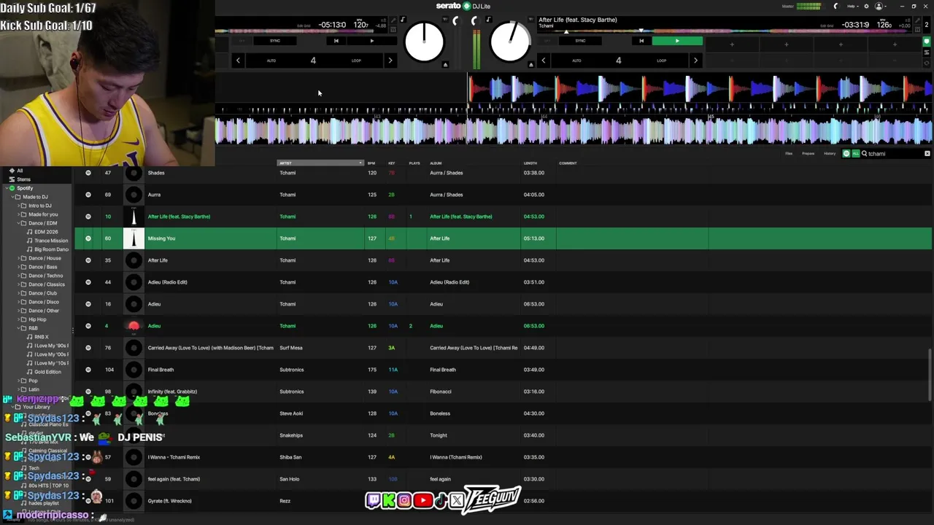The image size is (934, 525).
Task: Sort tracks by the ARTIST column
Action: pos(320,163)
